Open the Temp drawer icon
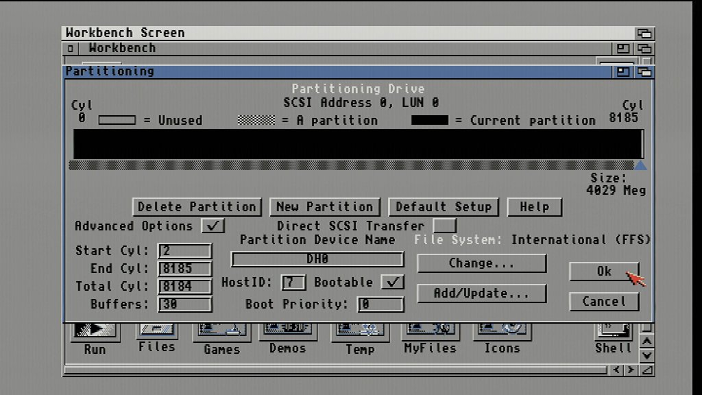Screen dimensions: 702x395 [x=360, y=333]
